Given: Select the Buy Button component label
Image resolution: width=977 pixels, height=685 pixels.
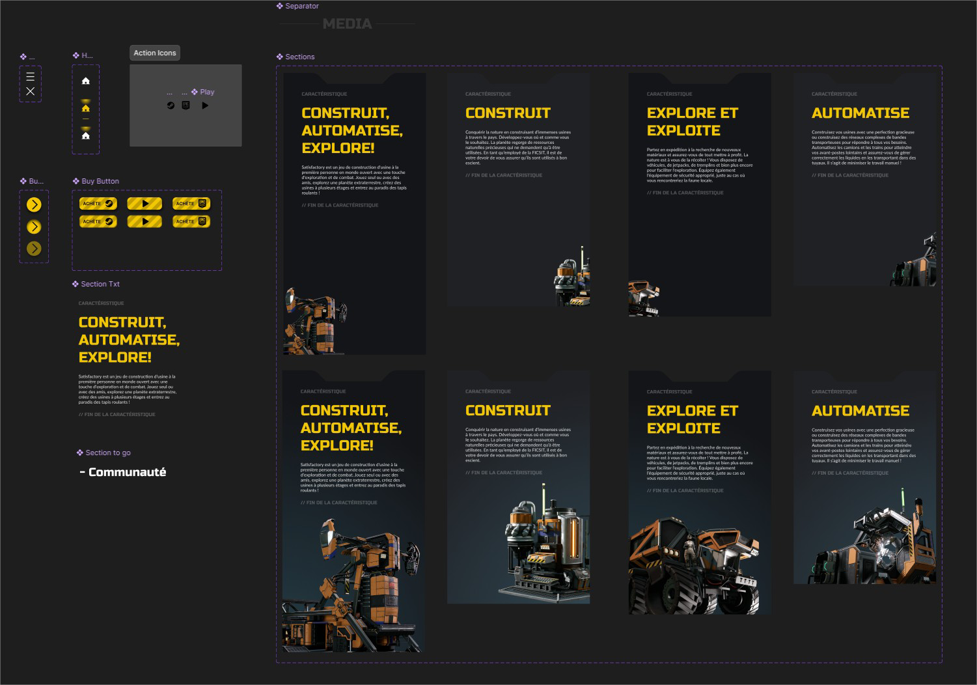Looking at the screenshot, I should tap(100, 181).
